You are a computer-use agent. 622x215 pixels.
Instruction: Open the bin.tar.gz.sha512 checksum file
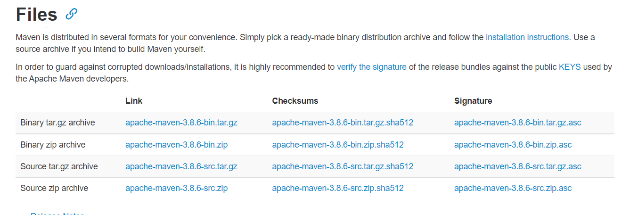click(x=342, y=123)
